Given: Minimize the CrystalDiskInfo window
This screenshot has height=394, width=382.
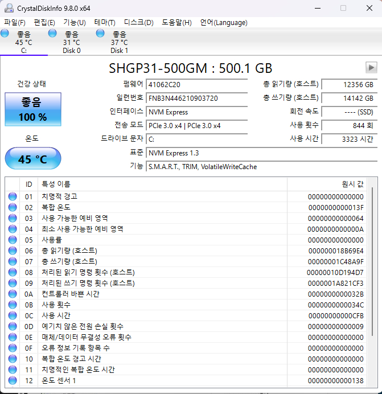Looking at the screenshot, I should (x=318, y=9).
